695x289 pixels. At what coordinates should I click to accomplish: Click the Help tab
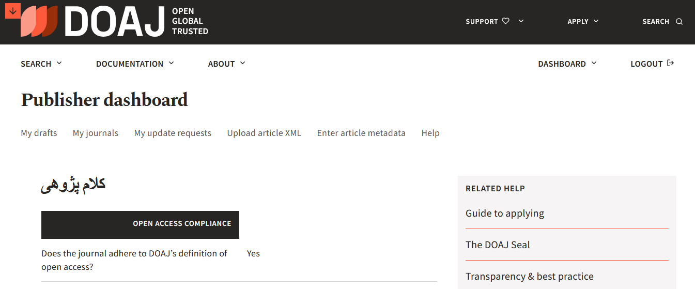430,133
